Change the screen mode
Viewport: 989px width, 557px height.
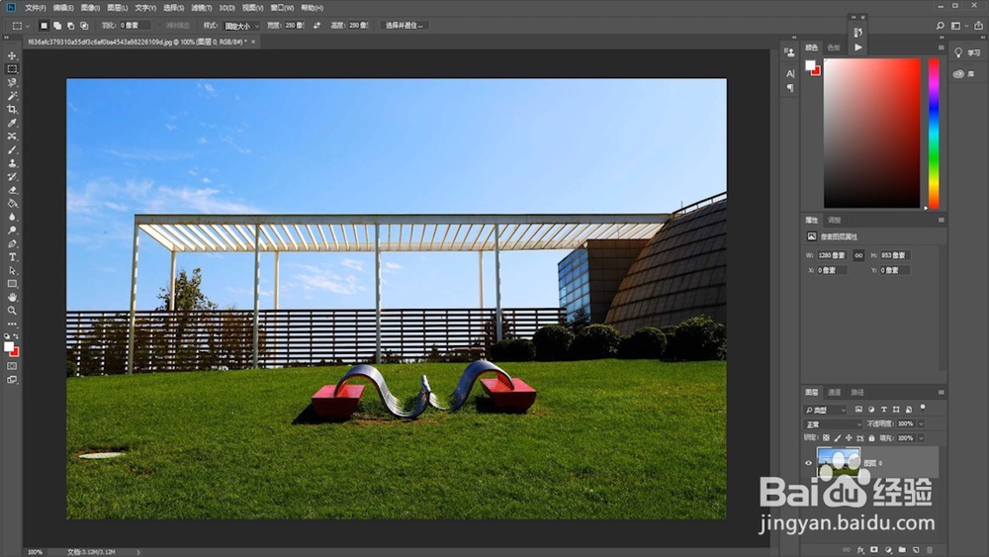[x=12, y=380]
